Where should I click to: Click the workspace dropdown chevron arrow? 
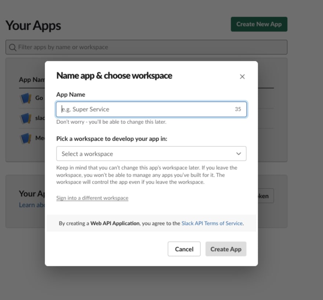[x=239, y=154]
